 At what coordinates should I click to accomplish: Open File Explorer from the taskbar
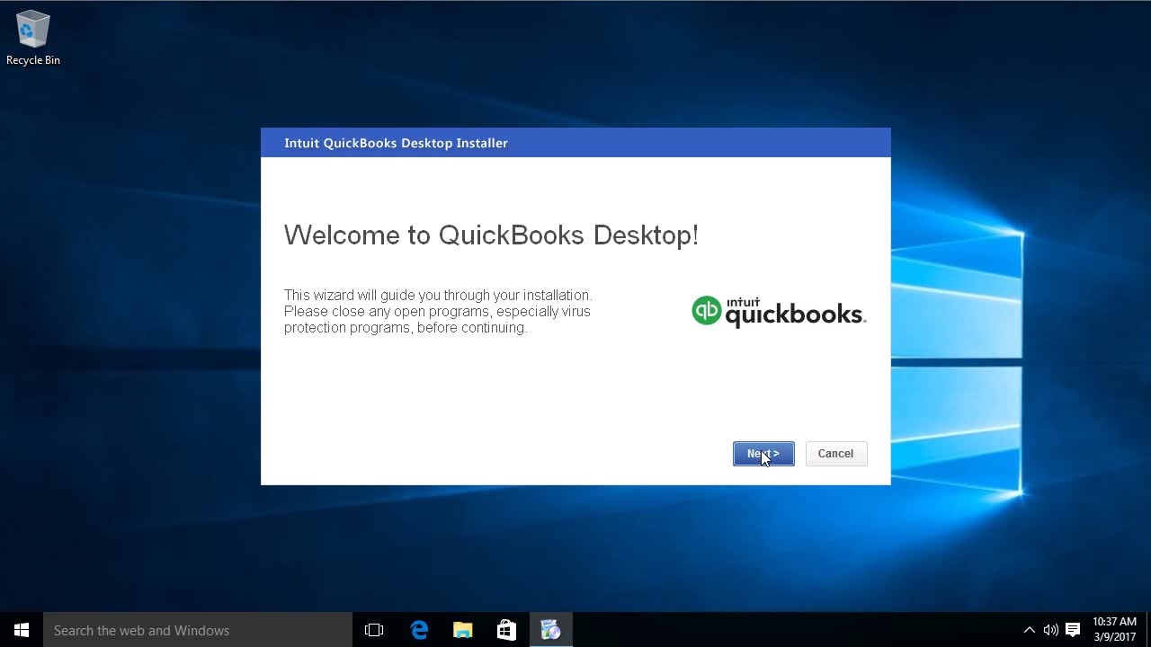[x=462, y=630]
